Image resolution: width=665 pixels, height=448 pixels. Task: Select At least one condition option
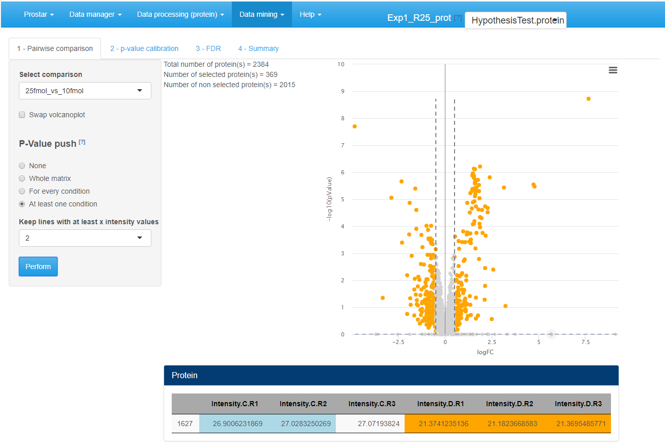coord(22,204)
